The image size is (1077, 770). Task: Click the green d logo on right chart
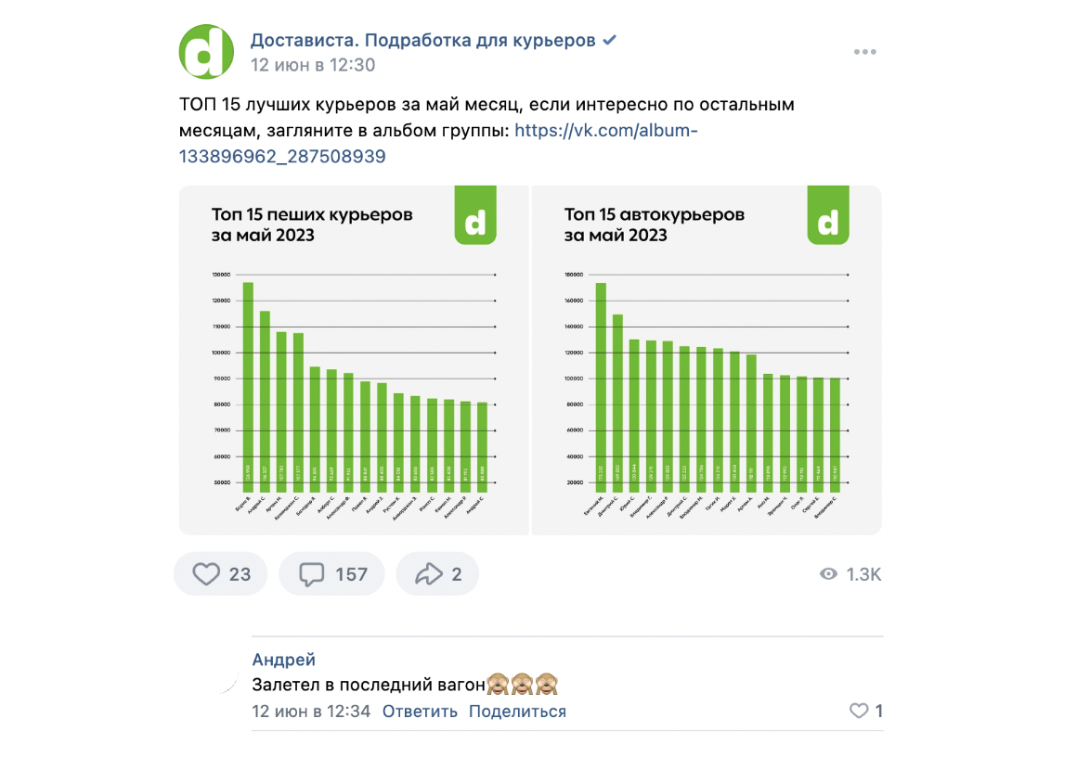[828, 215]
